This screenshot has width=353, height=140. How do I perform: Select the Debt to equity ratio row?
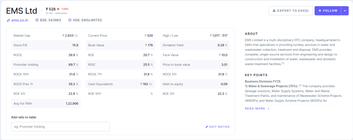195,84
